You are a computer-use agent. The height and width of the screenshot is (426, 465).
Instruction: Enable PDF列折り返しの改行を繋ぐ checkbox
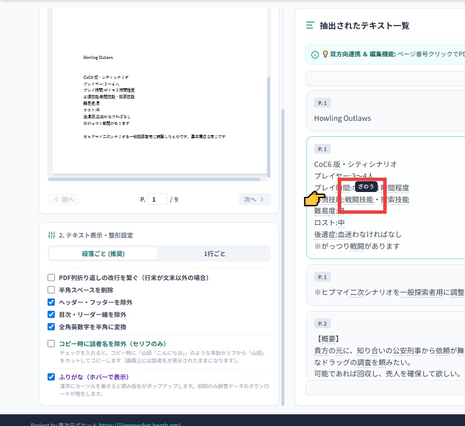[x=51, y=278]
